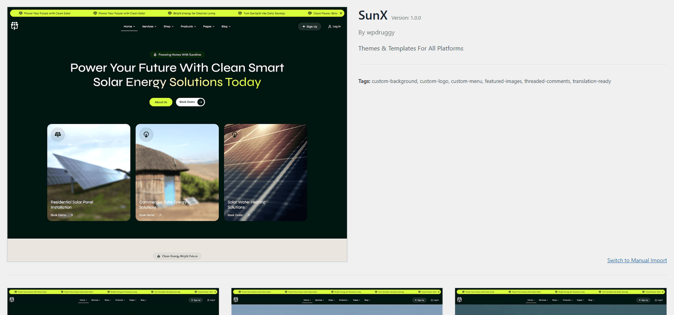Viewport: 674px width, 315px height.
Task: Select bottom demo thumbnail with light blue hero
Action: pyautogui.click(x=337, y=302)
